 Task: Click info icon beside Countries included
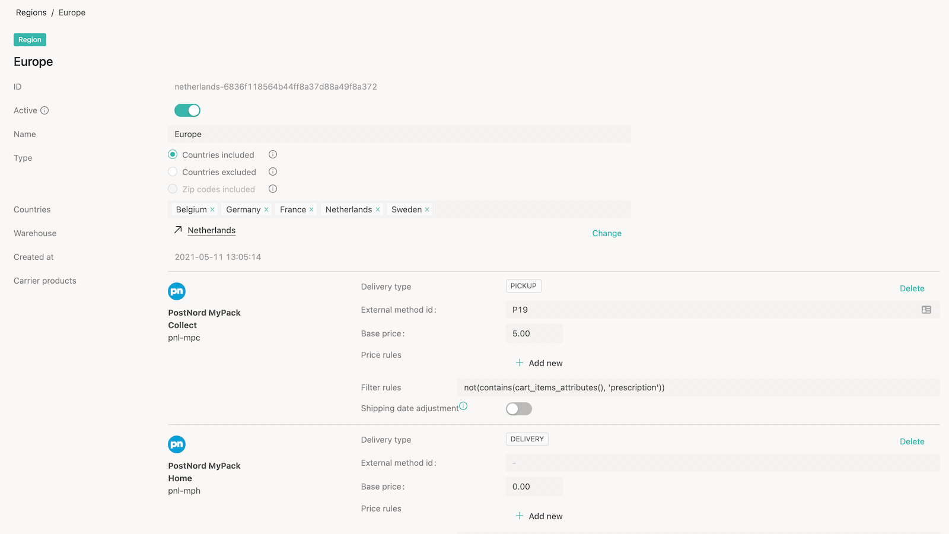273,154
